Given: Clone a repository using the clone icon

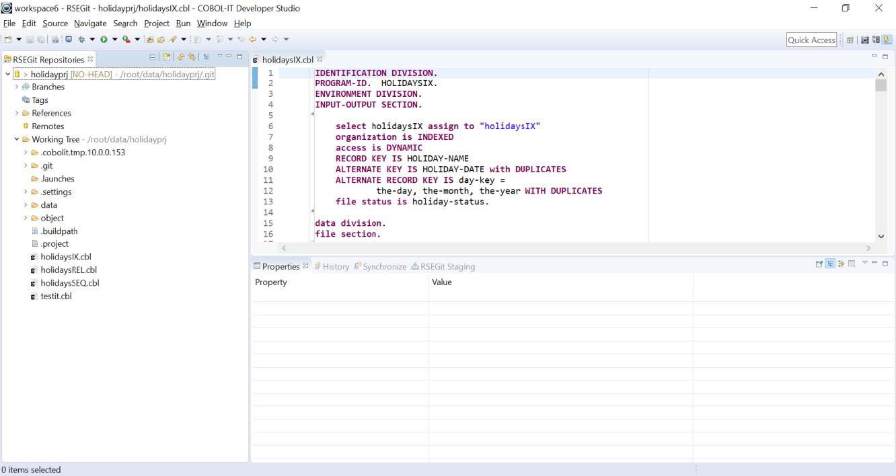Looking at the screenshot, I should [182, 58].
